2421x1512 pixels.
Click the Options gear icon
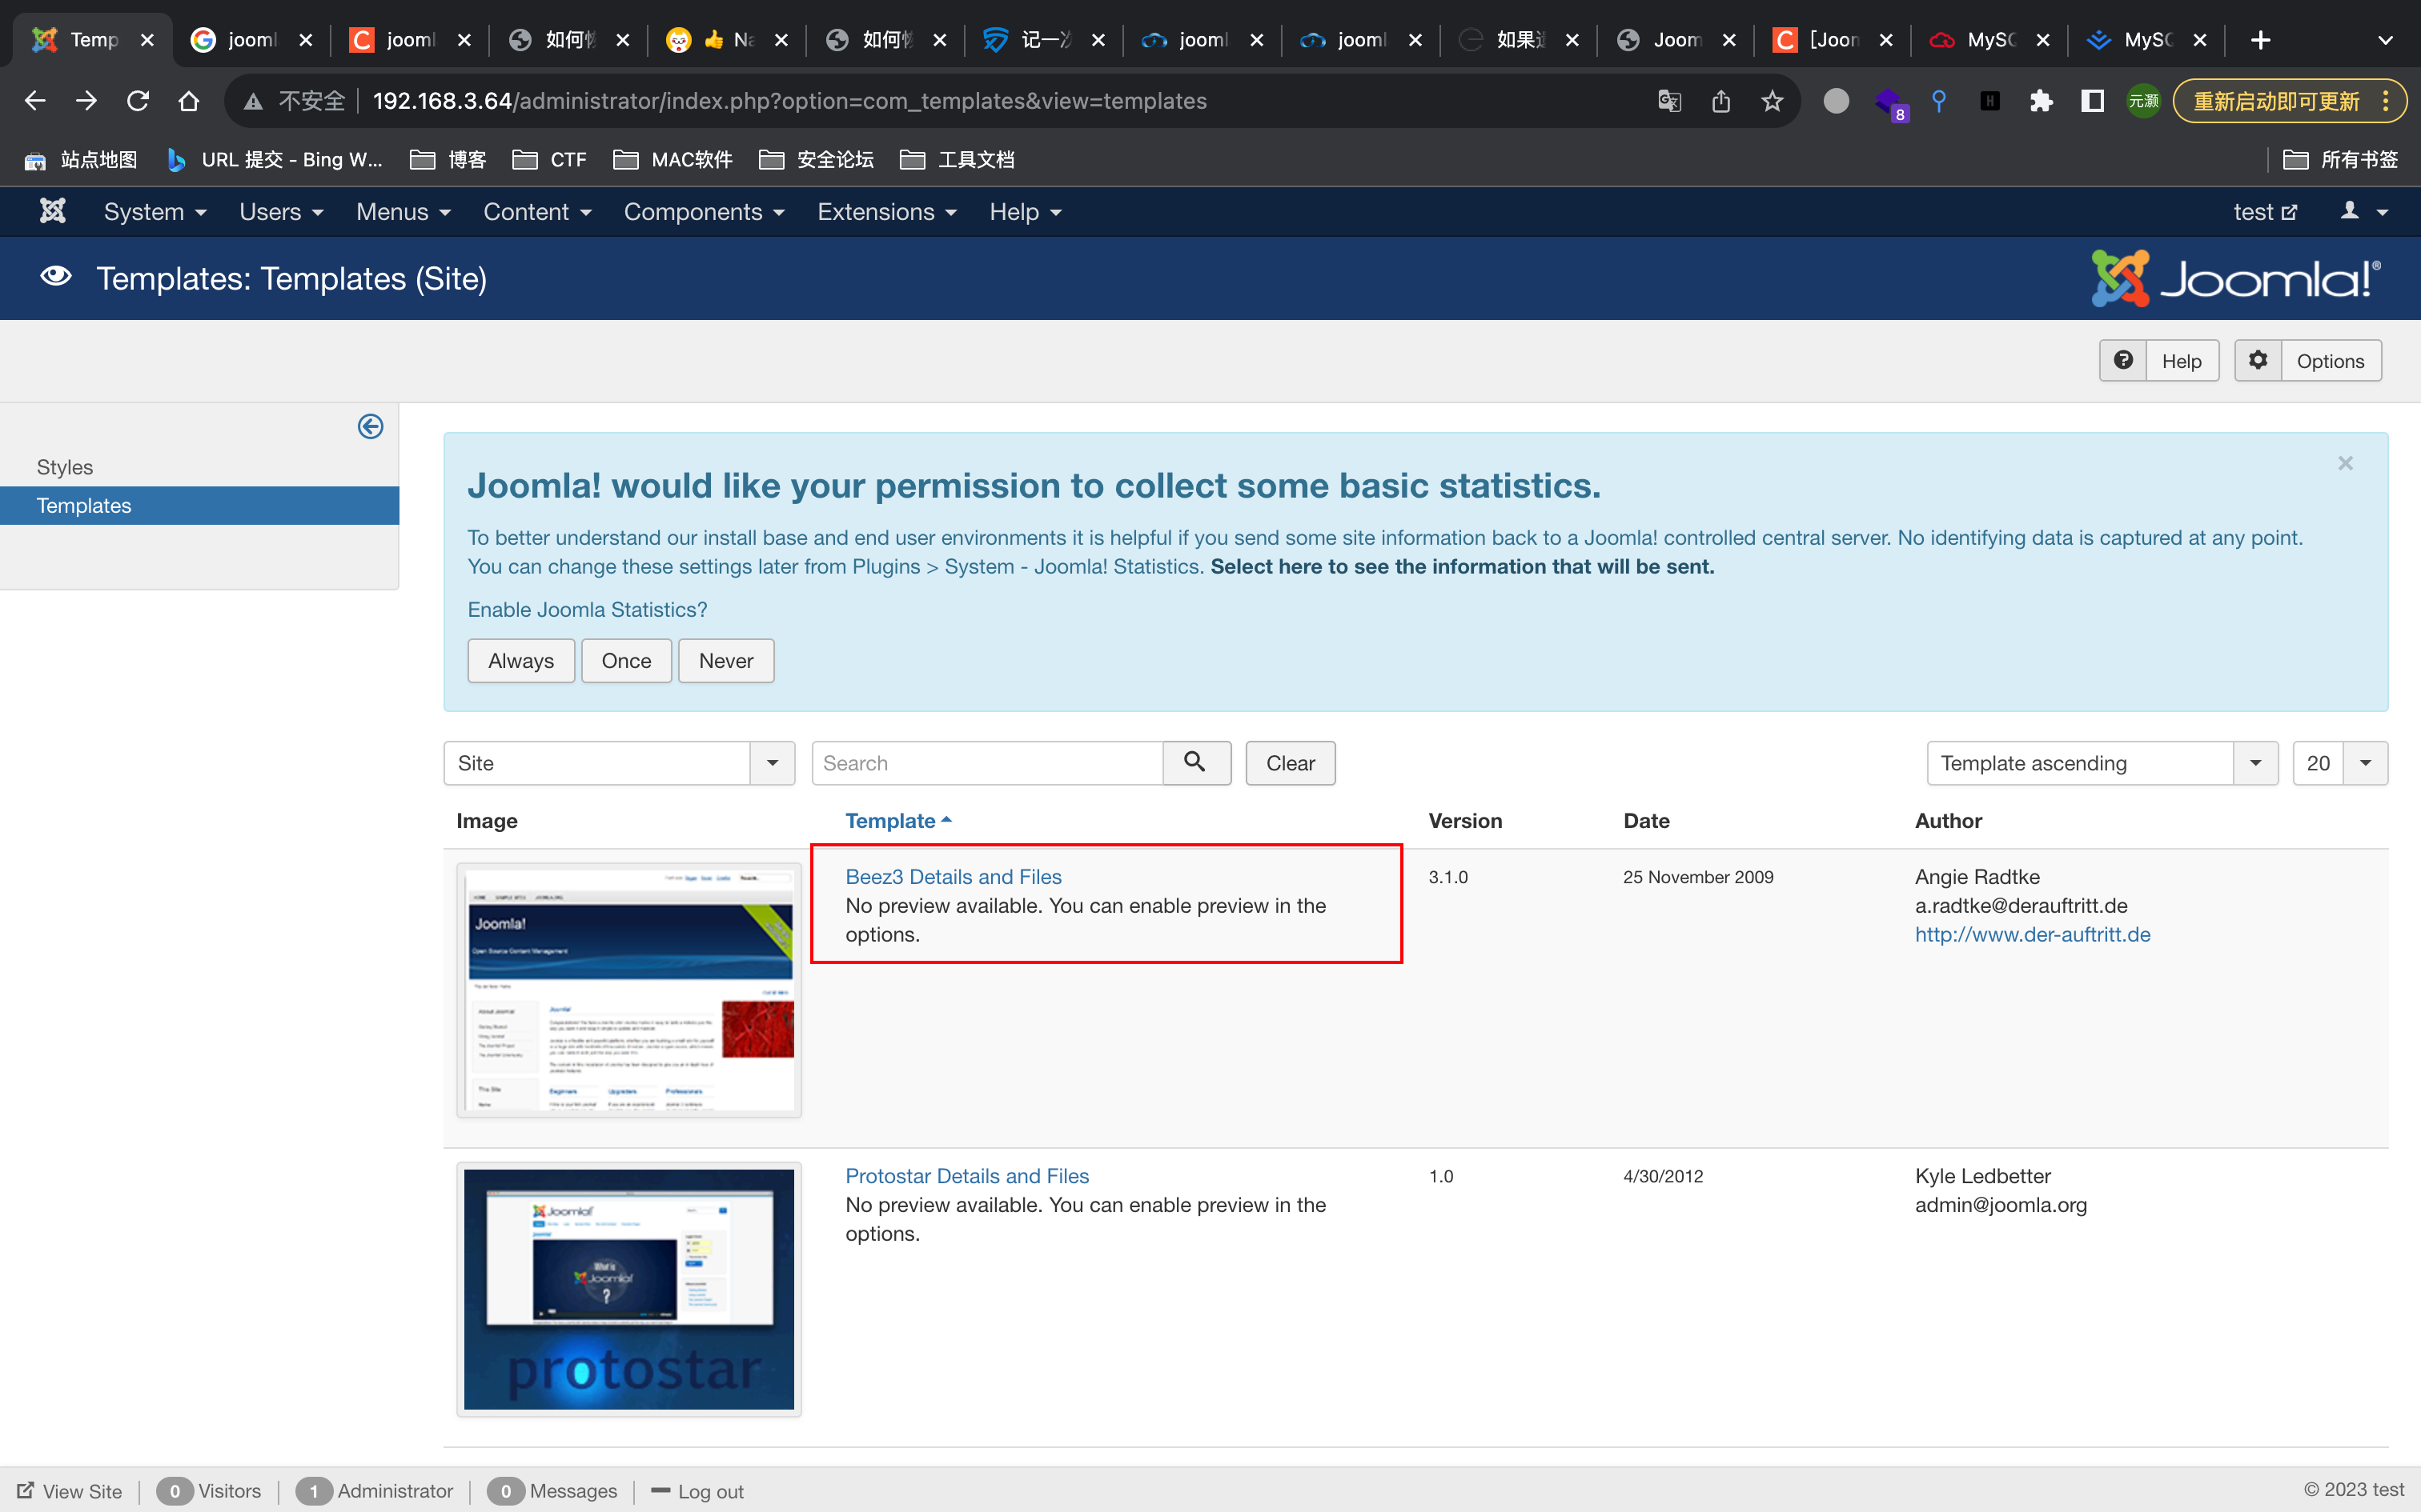2258,361
